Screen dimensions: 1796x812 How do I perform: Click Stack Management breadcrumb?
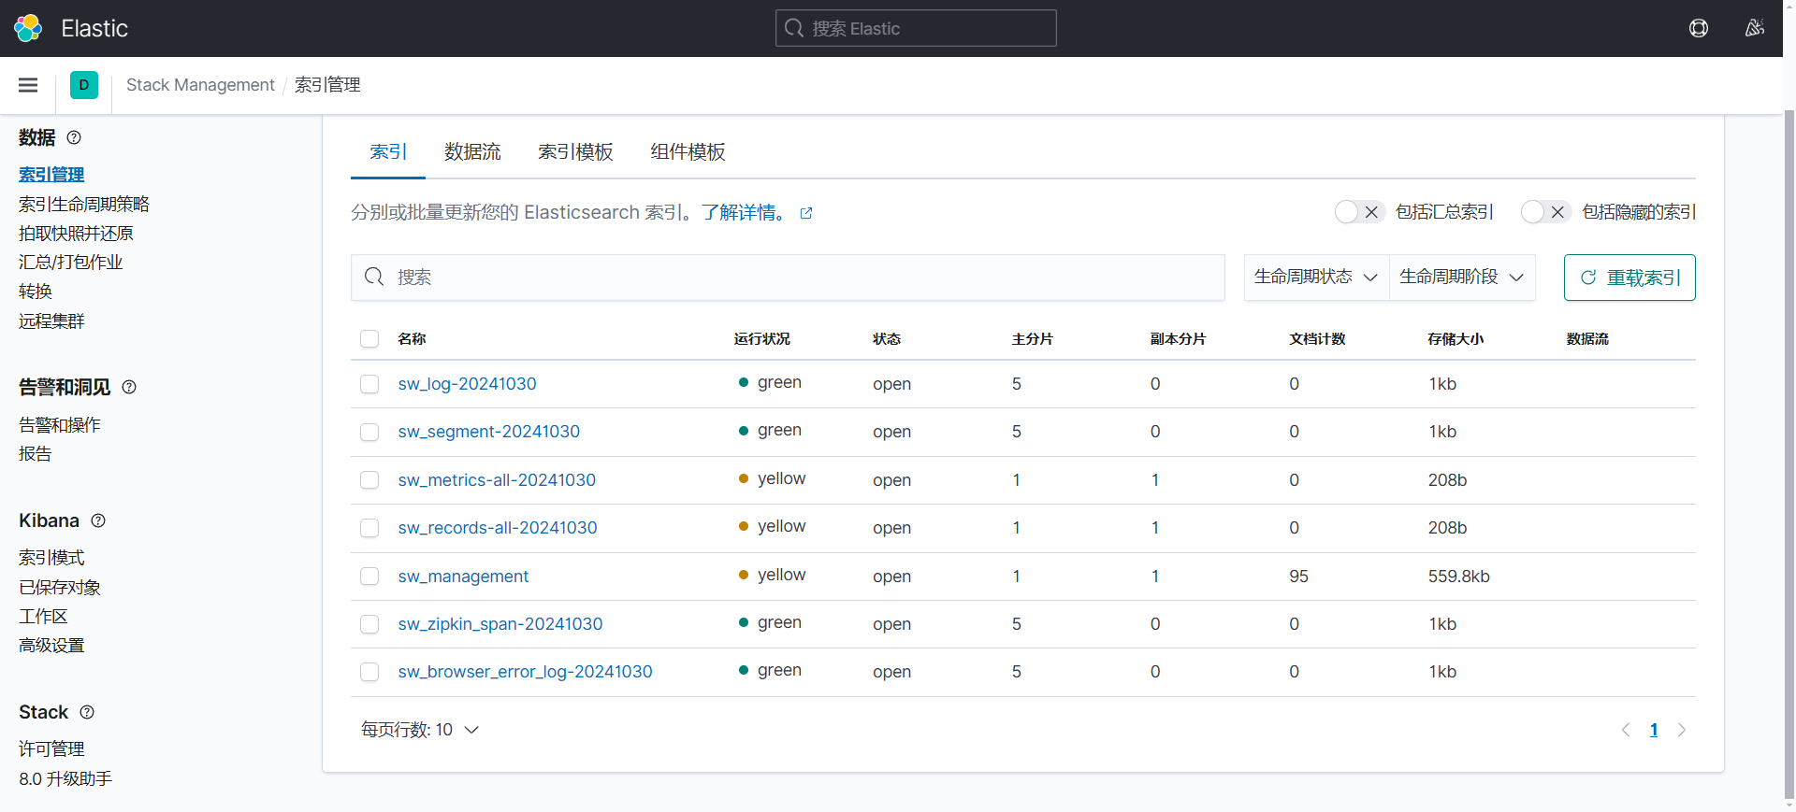[200, 85]
